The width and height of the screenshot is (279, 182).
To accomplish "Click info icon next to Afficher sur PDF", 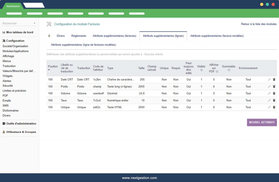I will [x=217, y=71].
